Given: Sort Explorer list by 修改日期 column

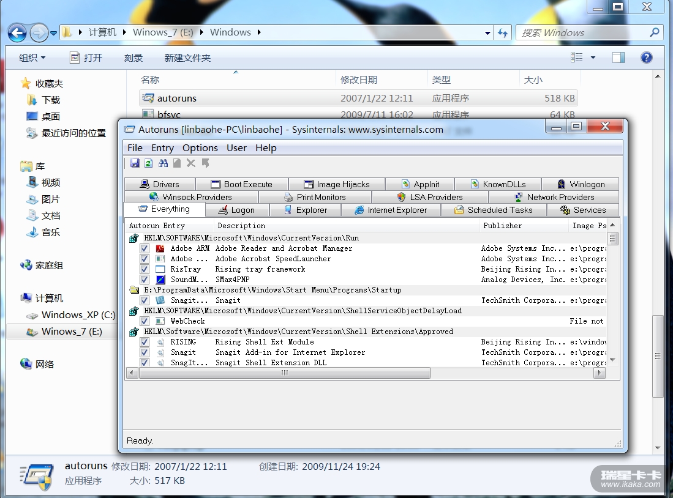Looking at the screenshot, I should coord(381,80).
